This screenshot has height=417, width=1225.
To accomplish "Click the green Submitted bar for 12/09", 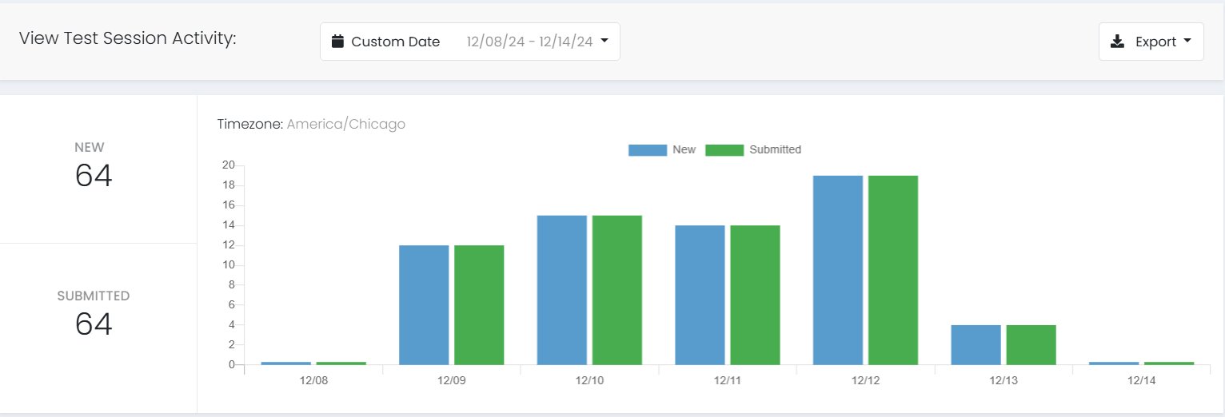I will pyautogui.click(x=479, y=305).
